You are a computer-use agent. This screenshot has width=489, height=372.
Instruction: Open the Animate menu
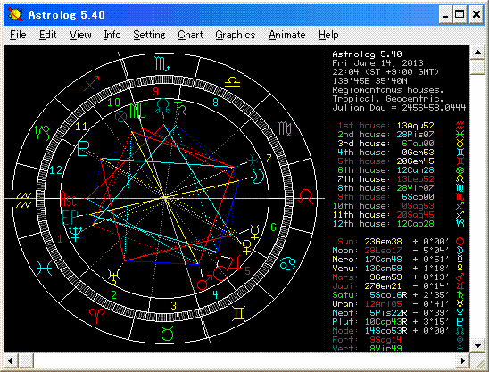point(287,35)
